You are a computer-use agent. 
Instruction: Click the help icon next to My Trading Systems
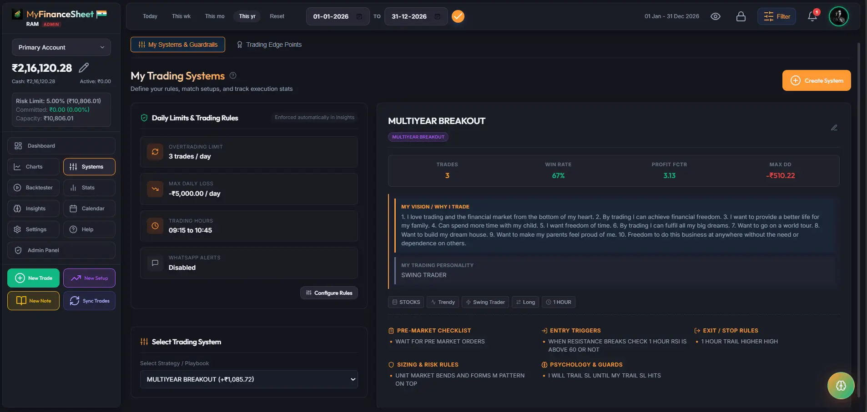[233, 75]
